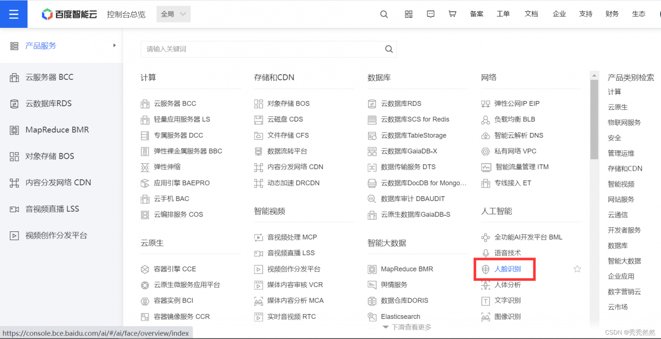The width and height of the screenshot is (661, 339).
Task: Select 云服务器 BCC in the left sidebar
Action: tap(50, 77)
